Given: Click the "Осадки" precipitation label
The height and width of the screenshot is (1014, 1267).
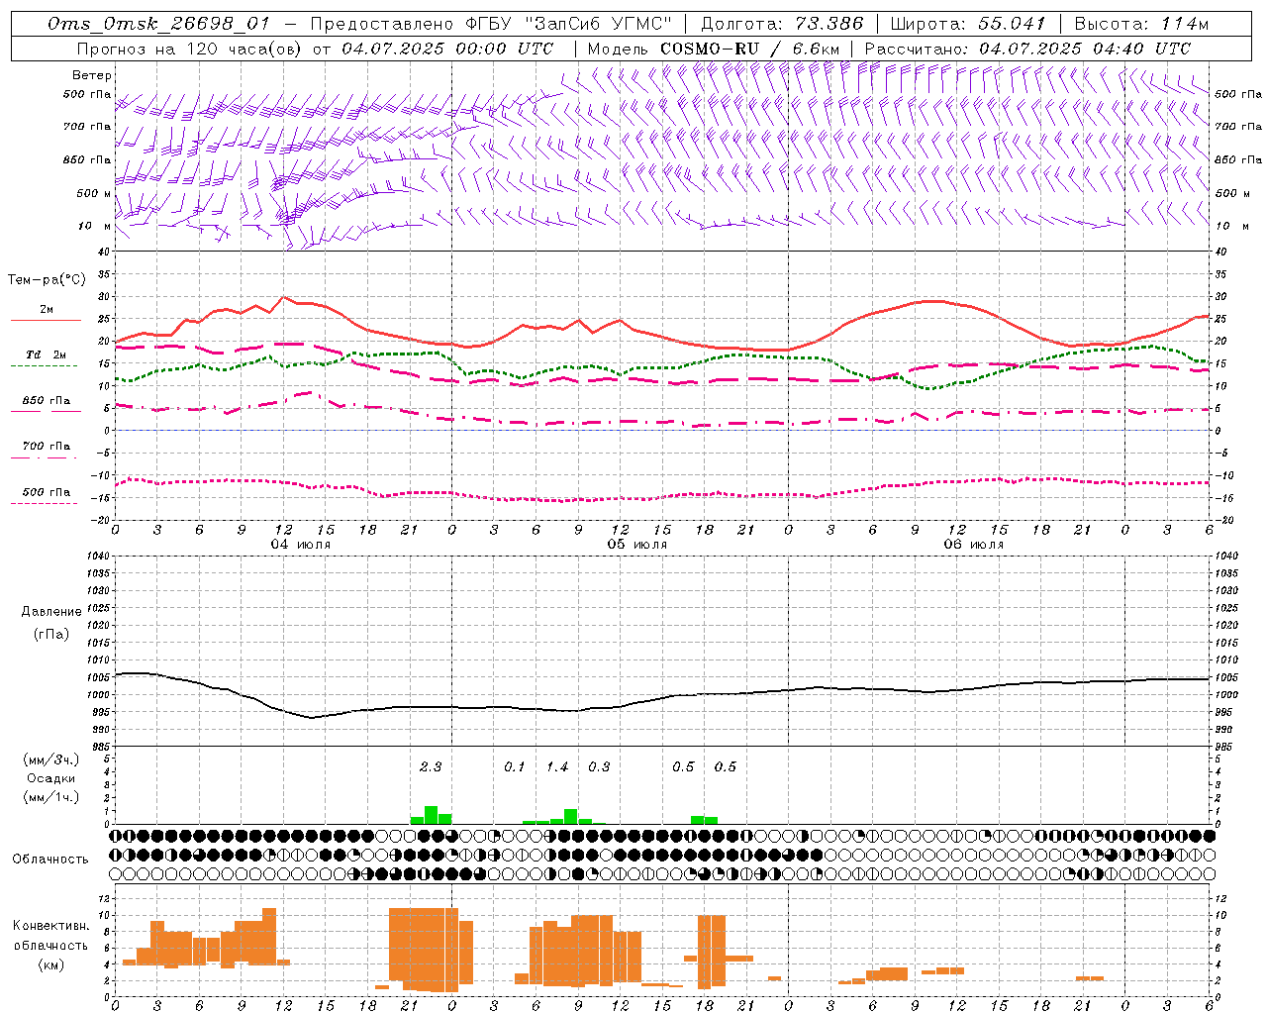Looking at the screenshot, I should 51,778.
